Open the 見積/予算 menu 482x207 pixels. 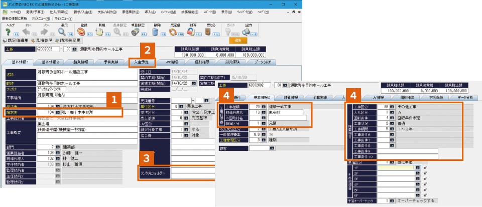[x=35, y=12]
